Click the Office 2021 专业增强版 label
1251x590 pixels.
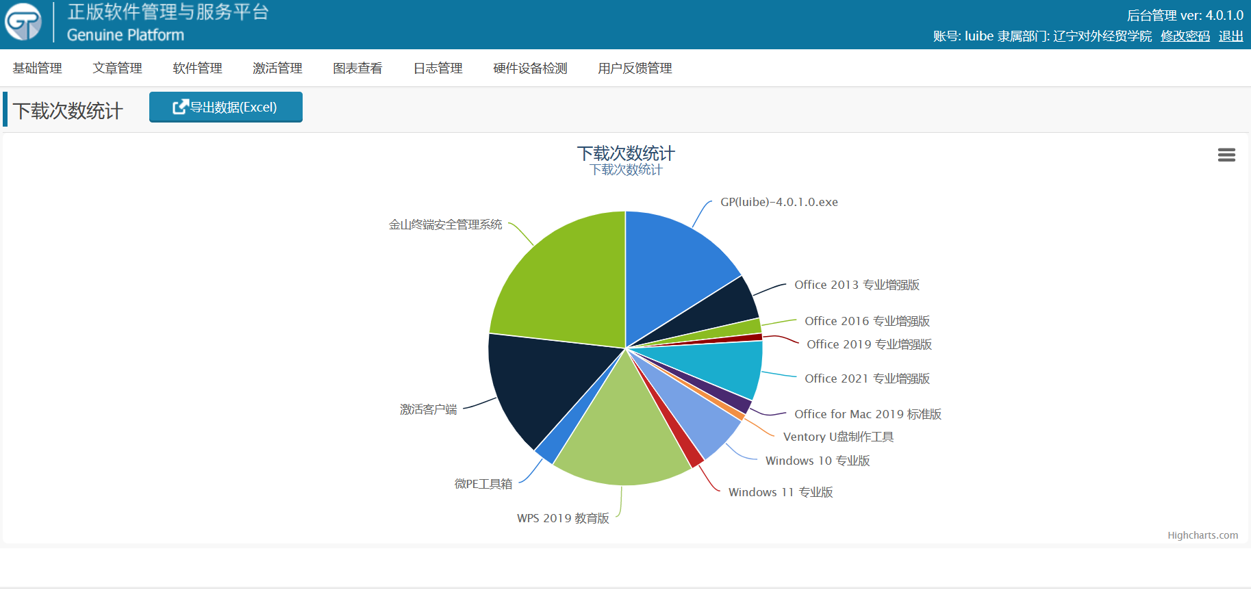point(867,379)
